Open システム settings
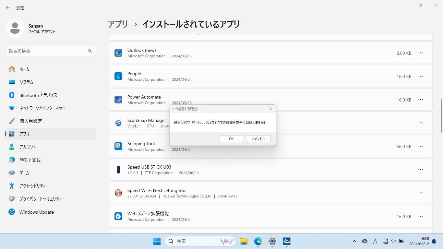Viewport: 443px width, 249px height. [x=51, y=82]
